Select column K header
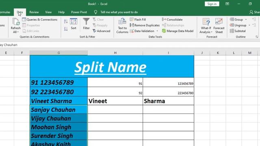 [x=218, y=53]
